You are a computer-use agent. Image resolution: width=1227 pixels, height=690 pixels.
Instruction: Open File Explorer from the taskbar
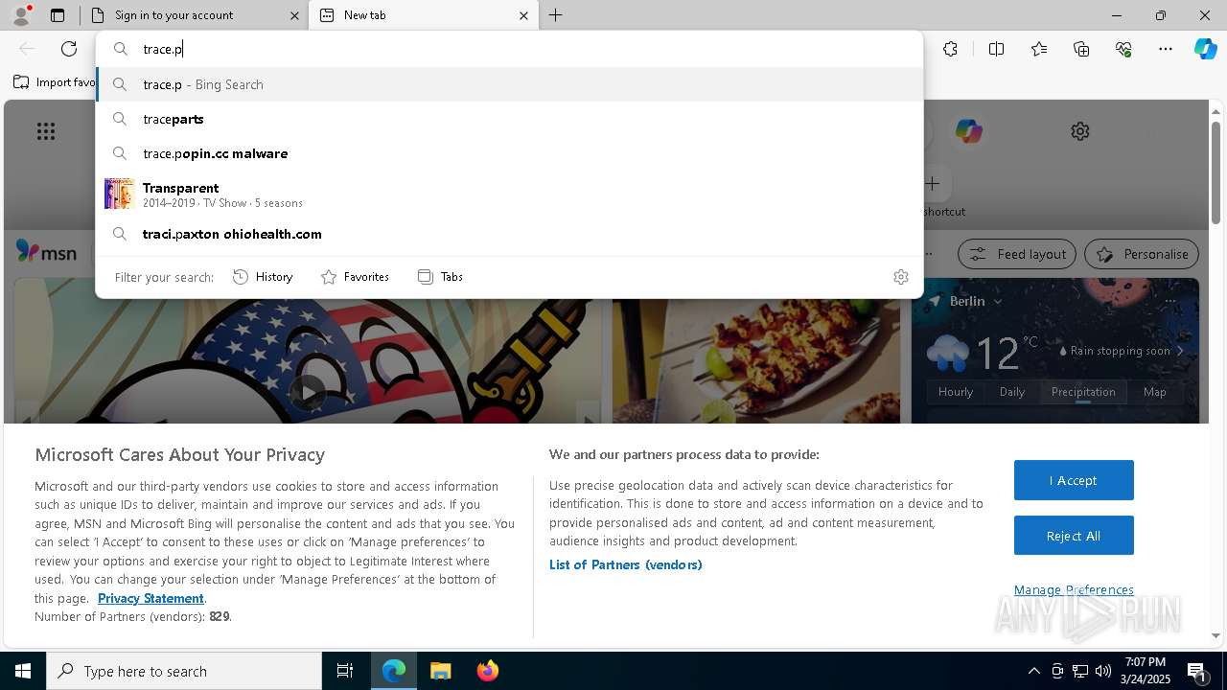[440, 671]
